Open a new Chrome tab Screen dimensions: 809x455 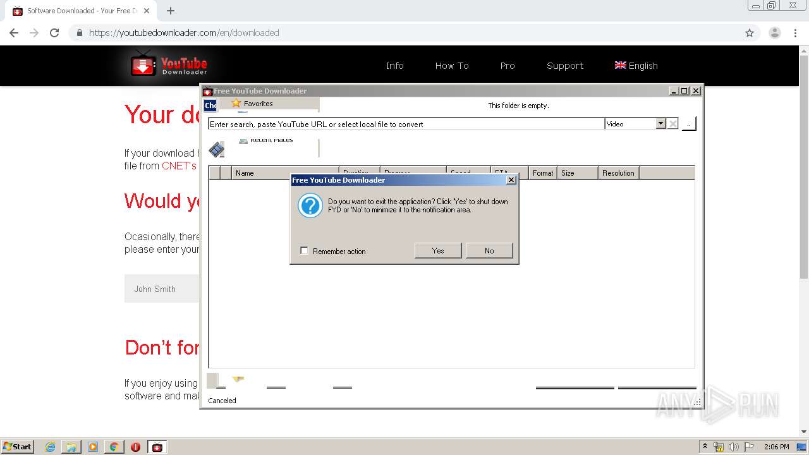point(171,11)
